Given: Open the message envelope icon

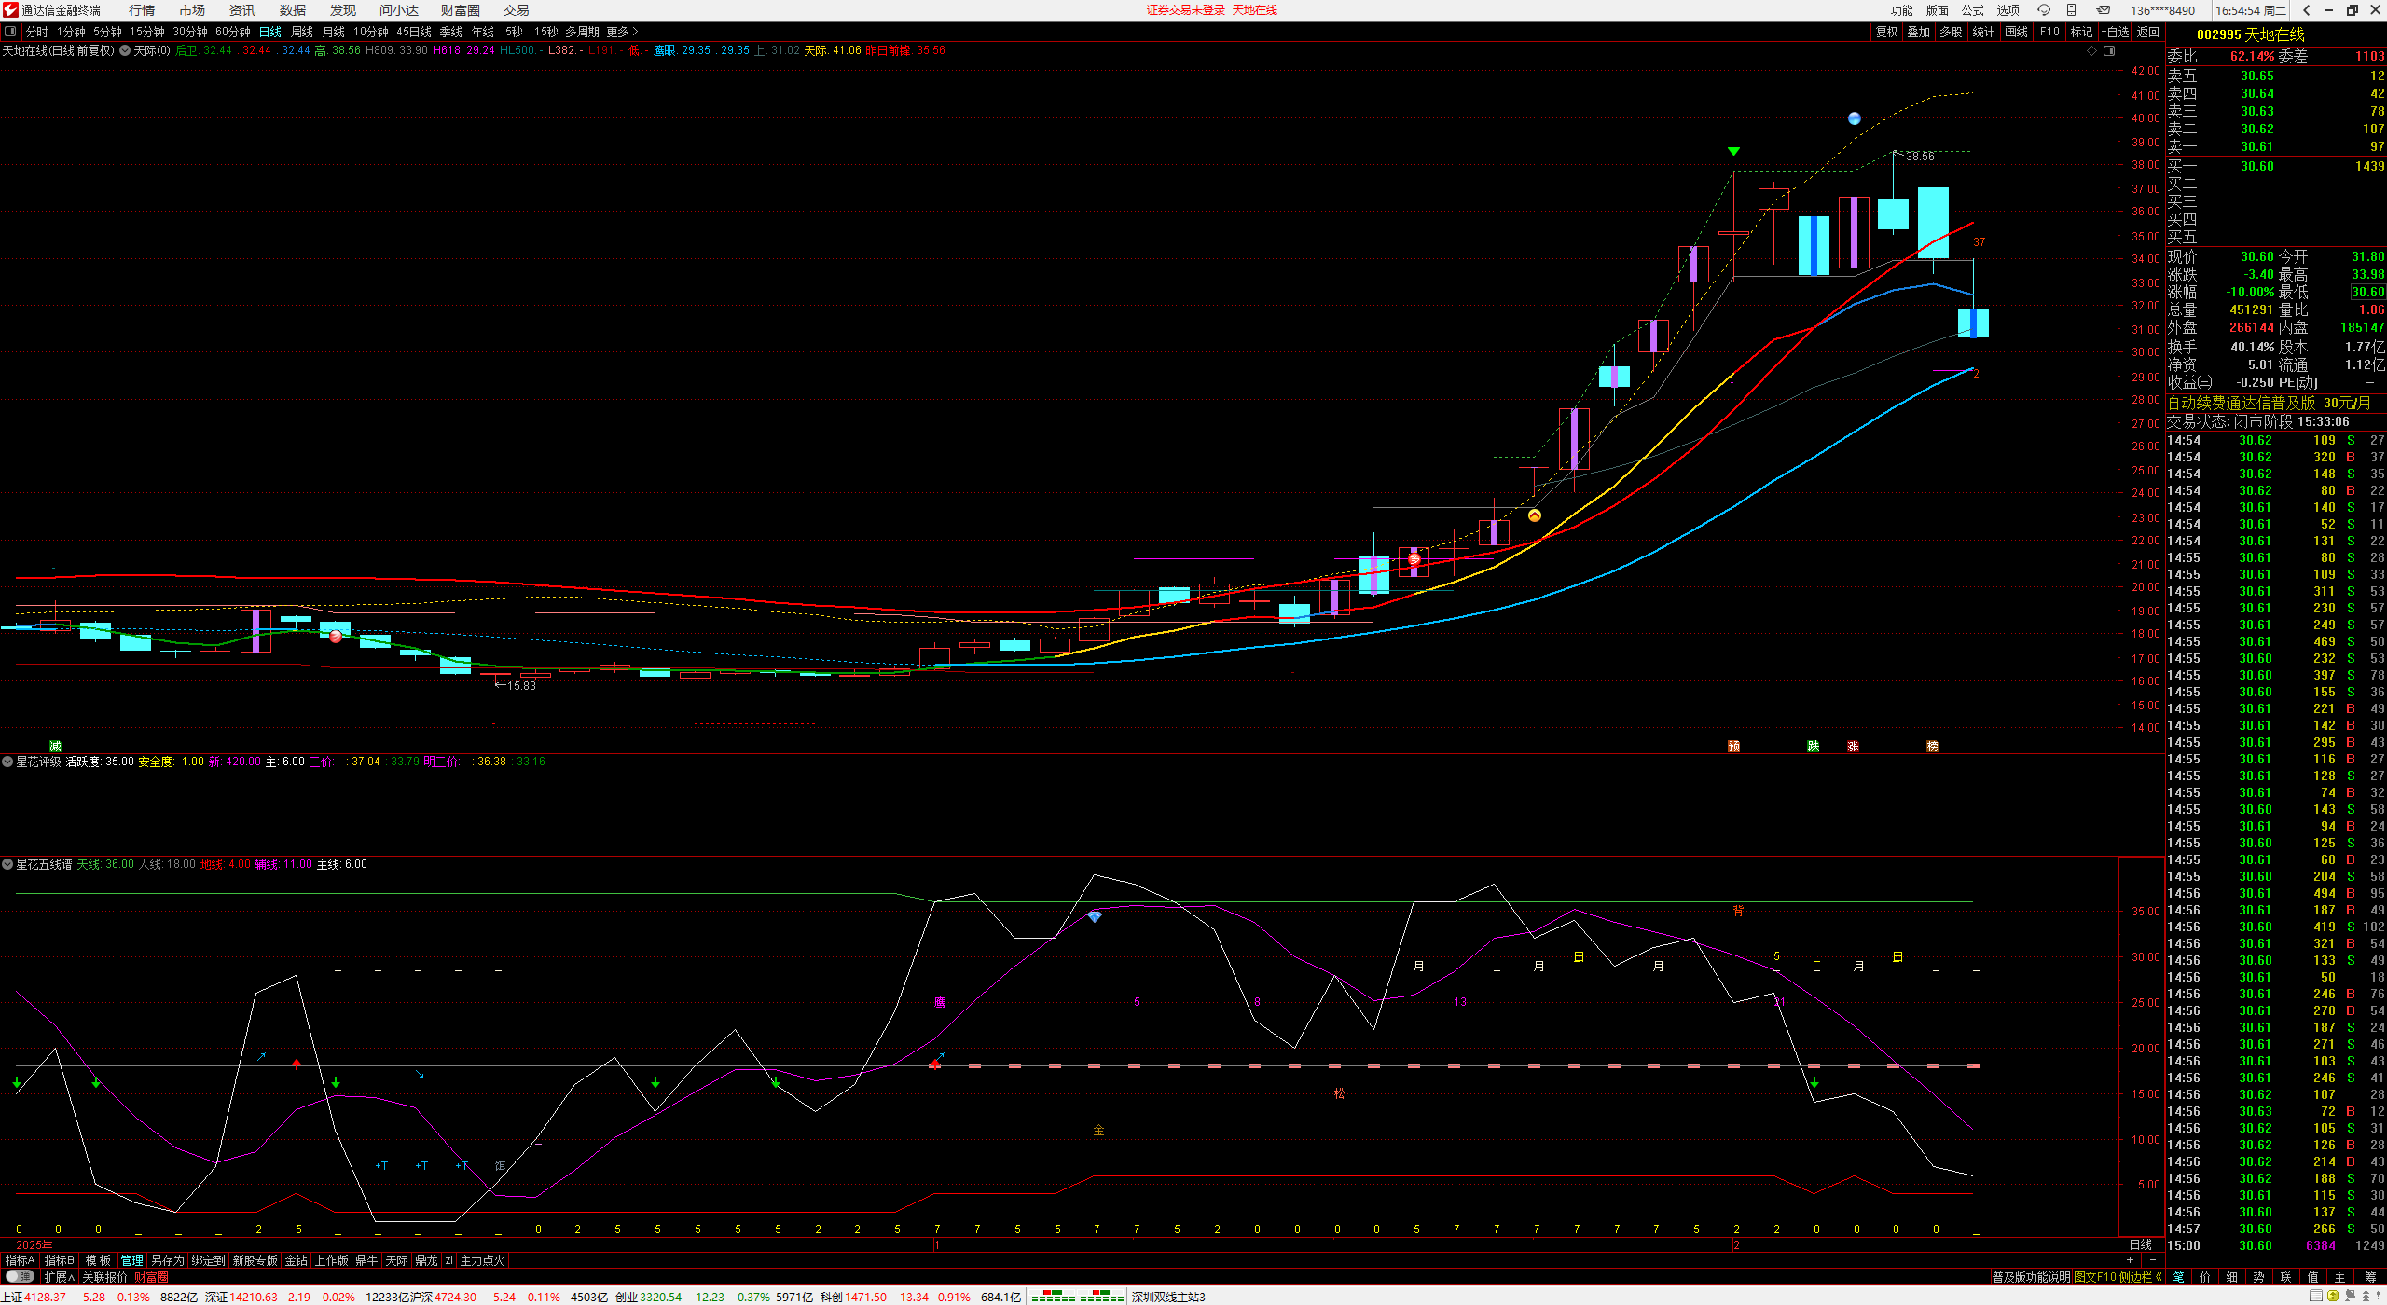Looking at the screenshot, I should (2104, 10).
